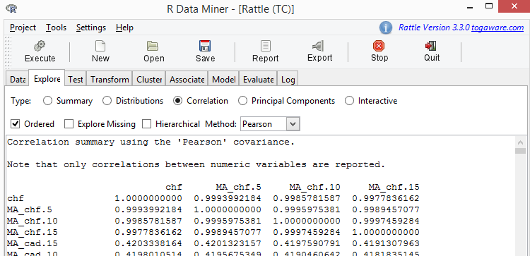Image resolution: width=530 pixels, height=256 pixels.
Task: Click the R logo in the title bar
Action: (11, 8)
